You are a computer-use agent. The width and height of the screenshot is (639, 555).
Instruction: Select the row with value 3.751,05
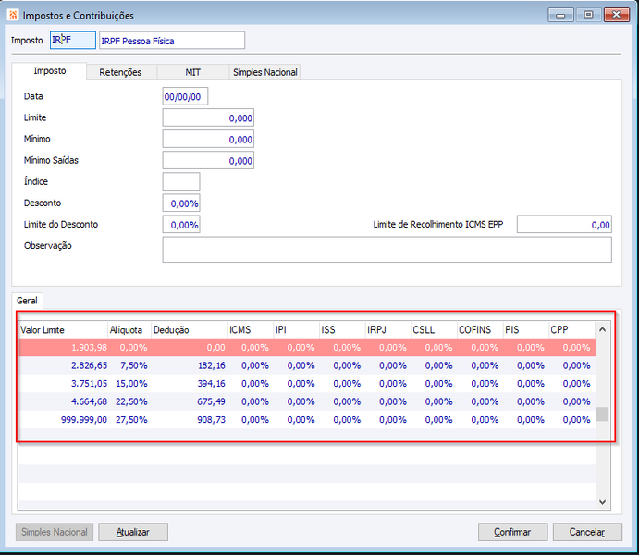(307, 384)
